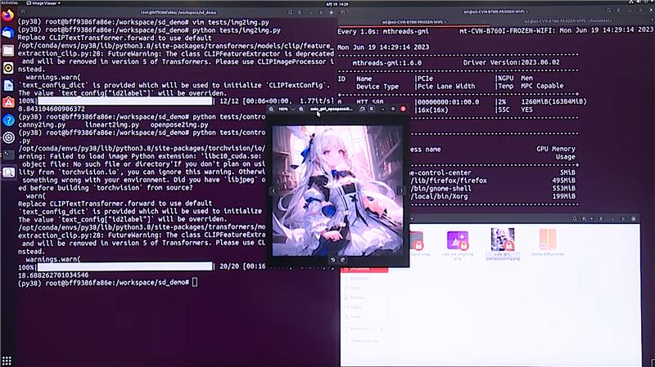Screen dimensions: 655x367
Task: Select the cute_cat_img2img.png file
Action: pyautogui.click(x=458, y=245)
